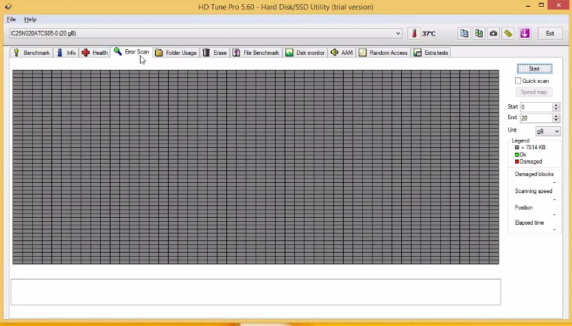Click the red Damaged legend swatch
This screenshot has height=326, width=572.
(x=517, y=162)
